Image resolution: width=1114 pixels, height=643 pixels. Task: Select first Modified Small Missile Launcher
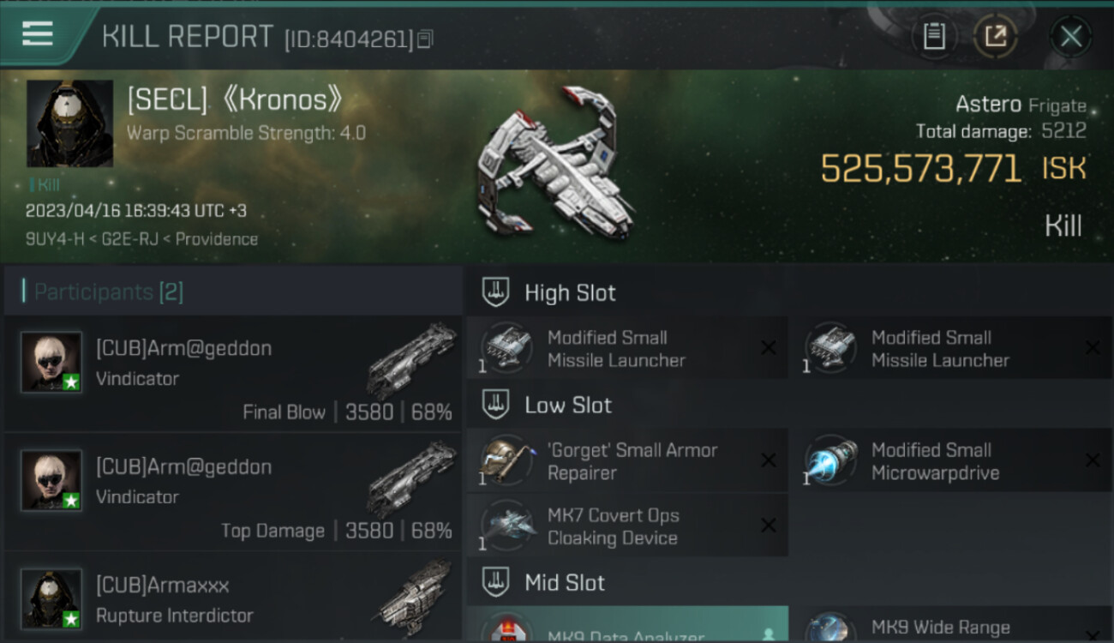(627, 348)
